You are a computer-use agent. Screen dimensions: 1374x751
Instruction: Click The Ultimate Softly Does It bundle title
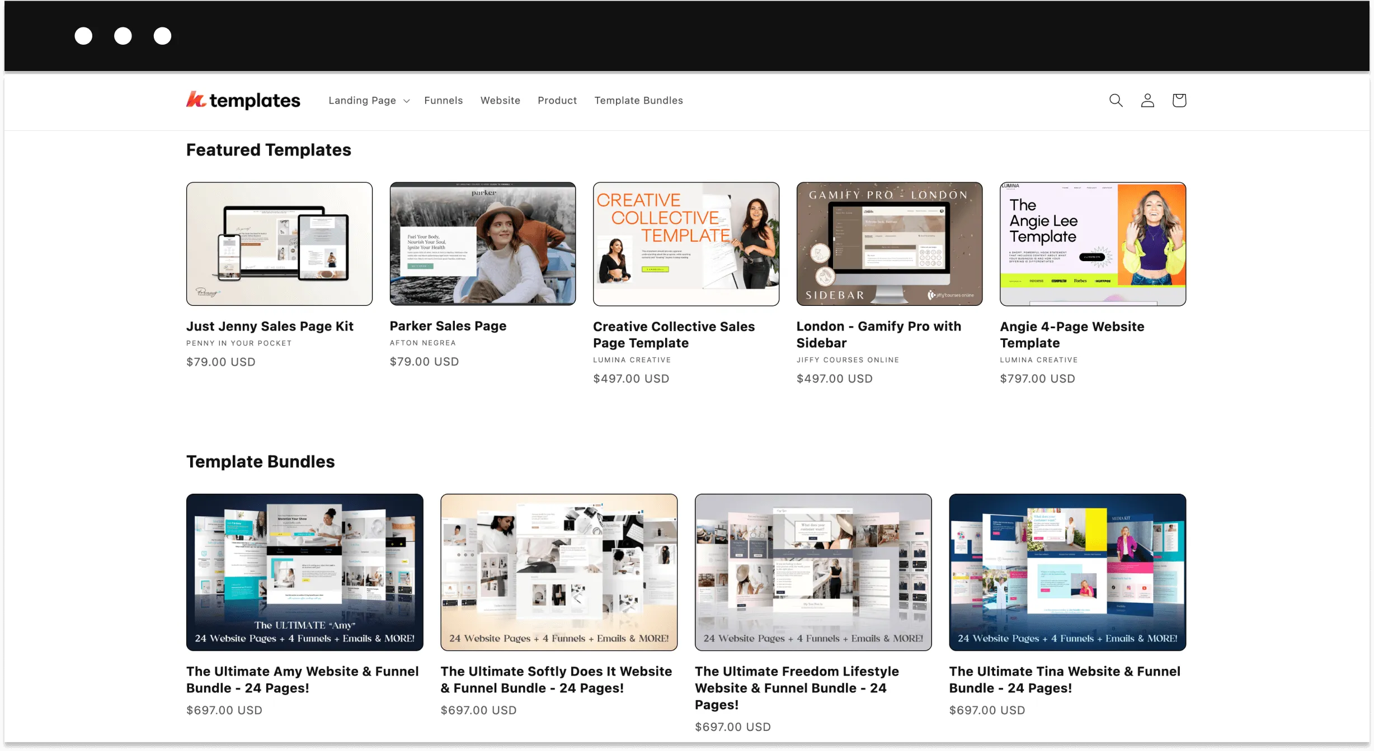[x=556, y=679]
